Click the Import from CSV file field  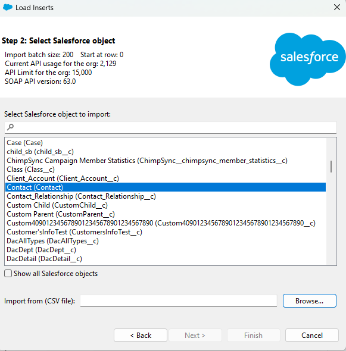tap(179, 301)
